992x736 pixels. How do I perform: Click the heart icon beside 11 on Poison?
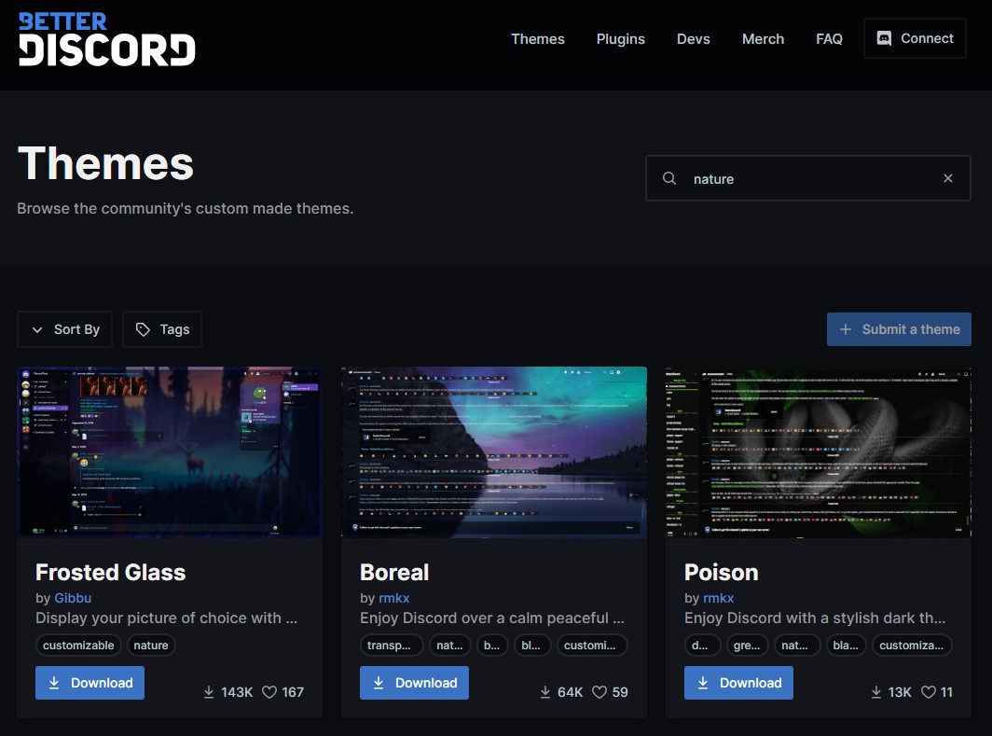tap(929, 692)
